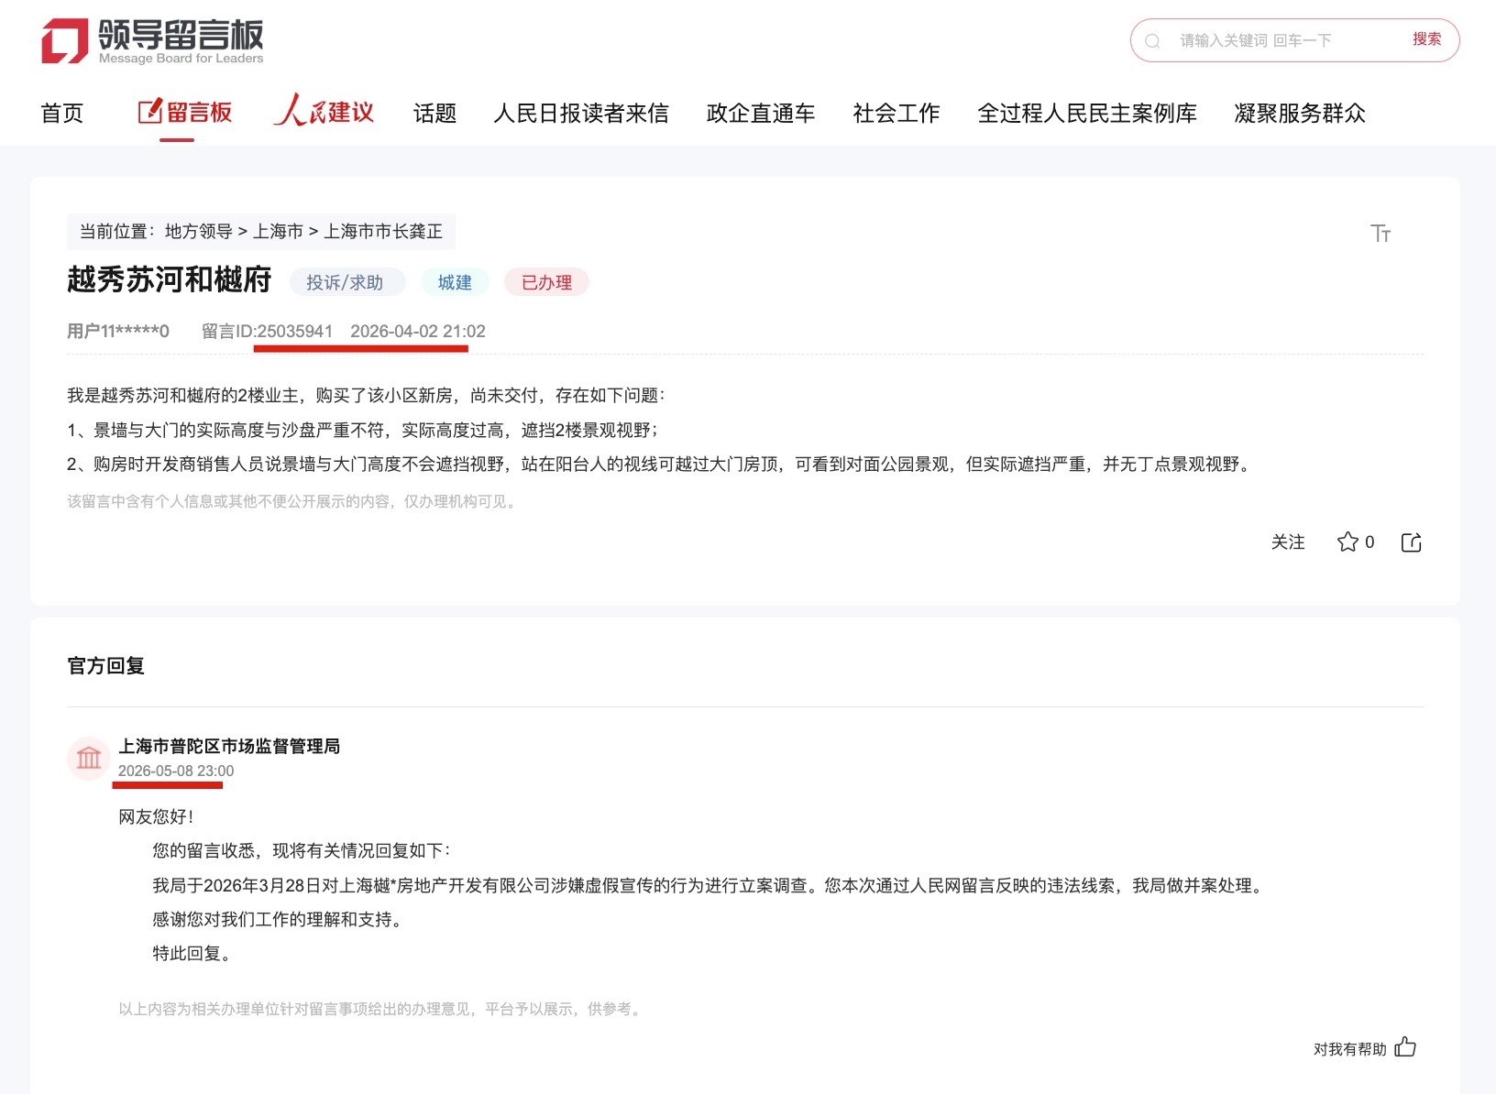Click the disclaimer starting 以上内容为相关办理单位
The width and height of the screenshot is (1496, 1094).
[x=382, y=1009]
